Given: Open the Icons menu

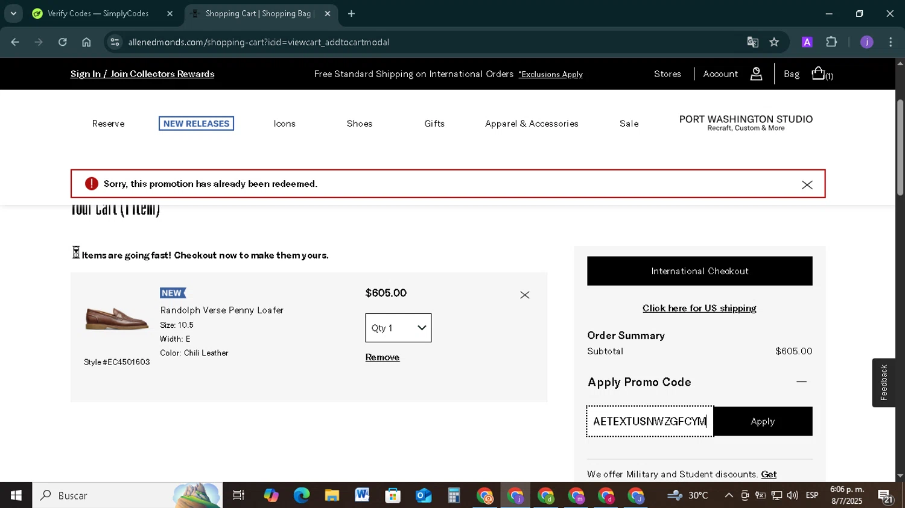Looking at the screenshot, I should [285, 124].
